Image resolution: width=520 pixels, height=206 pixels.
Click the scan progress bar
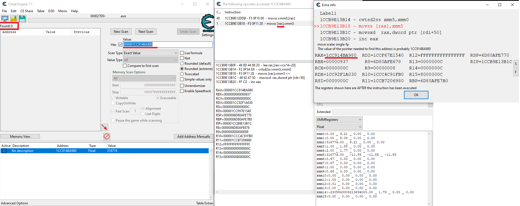pos(114,20)
